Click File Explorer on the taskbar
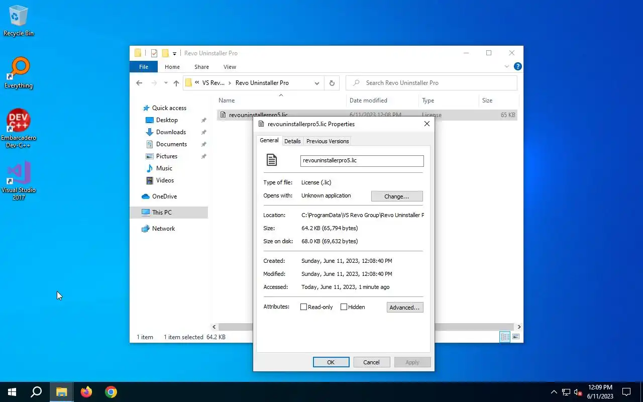Screen dimensions: 643x402 (x=62, y=392)
